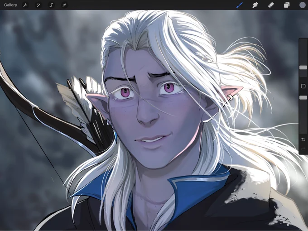This screenshot has height=231, width=308.
Task: Open the active color picker circle
Action: [302, 5]
